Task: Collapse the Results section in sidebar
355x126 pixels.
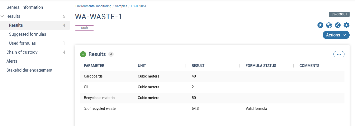Action: click(3, 16)
